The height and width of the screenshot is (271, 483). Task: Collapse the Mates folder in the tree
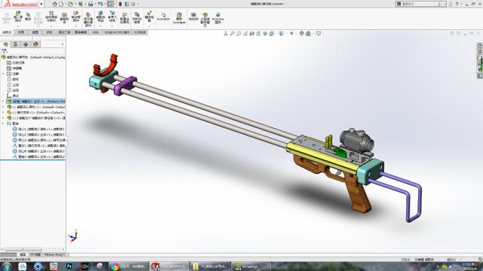pos(3,123)
